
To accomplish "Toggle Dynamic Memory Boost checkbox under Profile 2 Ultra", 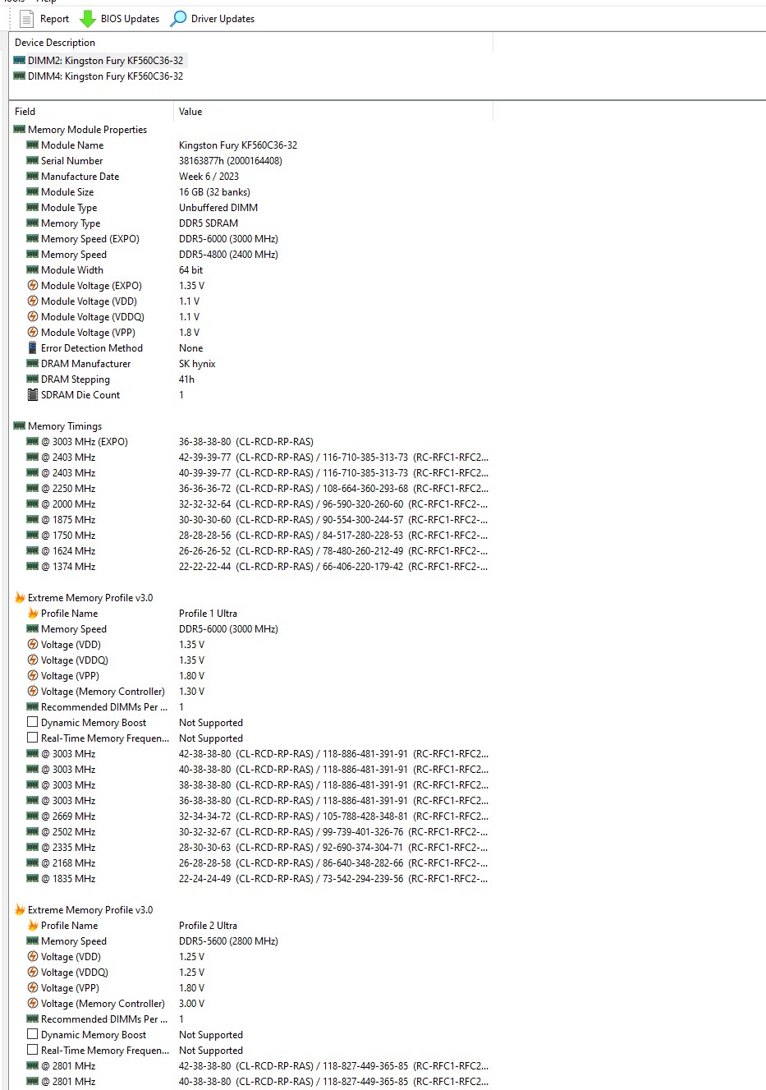I will (x=33, y=1034).
